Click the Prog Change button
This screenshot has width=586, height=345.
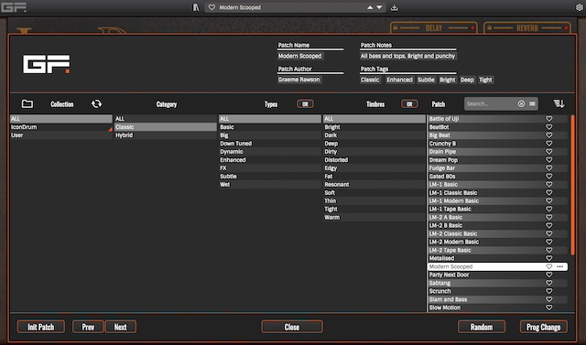[x=543, y=327]
